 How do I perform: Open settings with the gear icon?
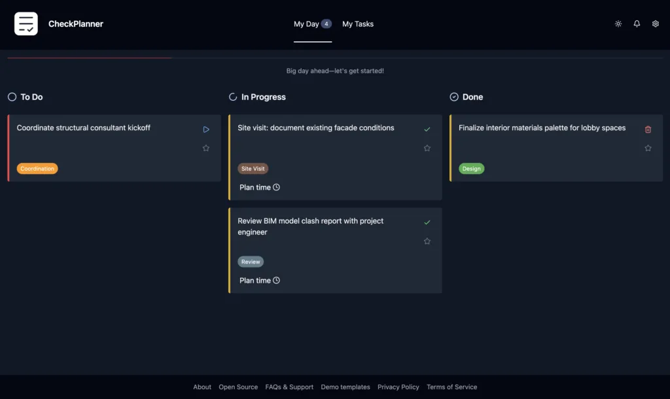click(656, 24)
